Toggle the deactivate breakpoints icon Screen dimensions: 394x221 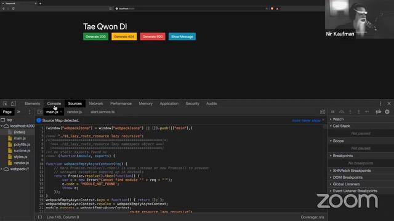(378, 112)
